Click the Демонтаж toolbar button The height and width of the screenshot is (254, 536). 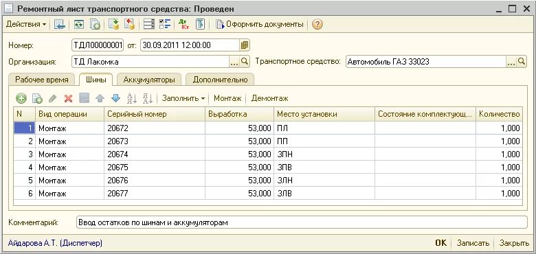[269, 99]
